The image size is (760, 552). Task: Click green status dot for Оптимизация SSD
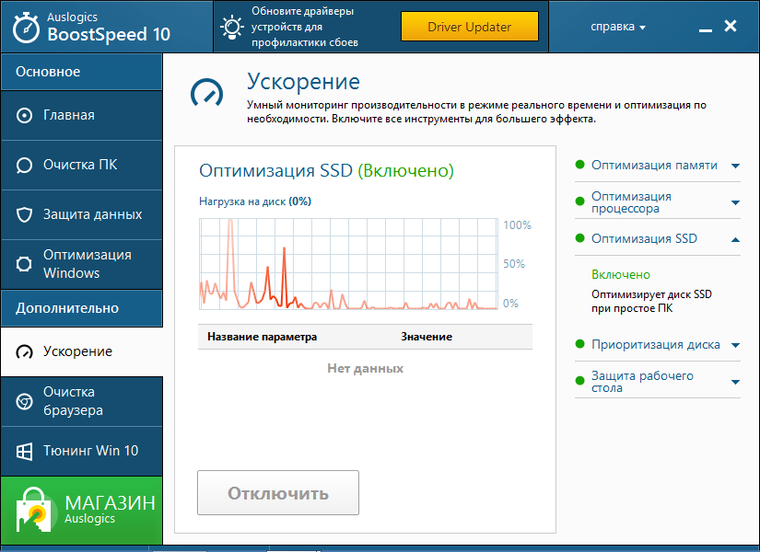(x=579, y=237)
